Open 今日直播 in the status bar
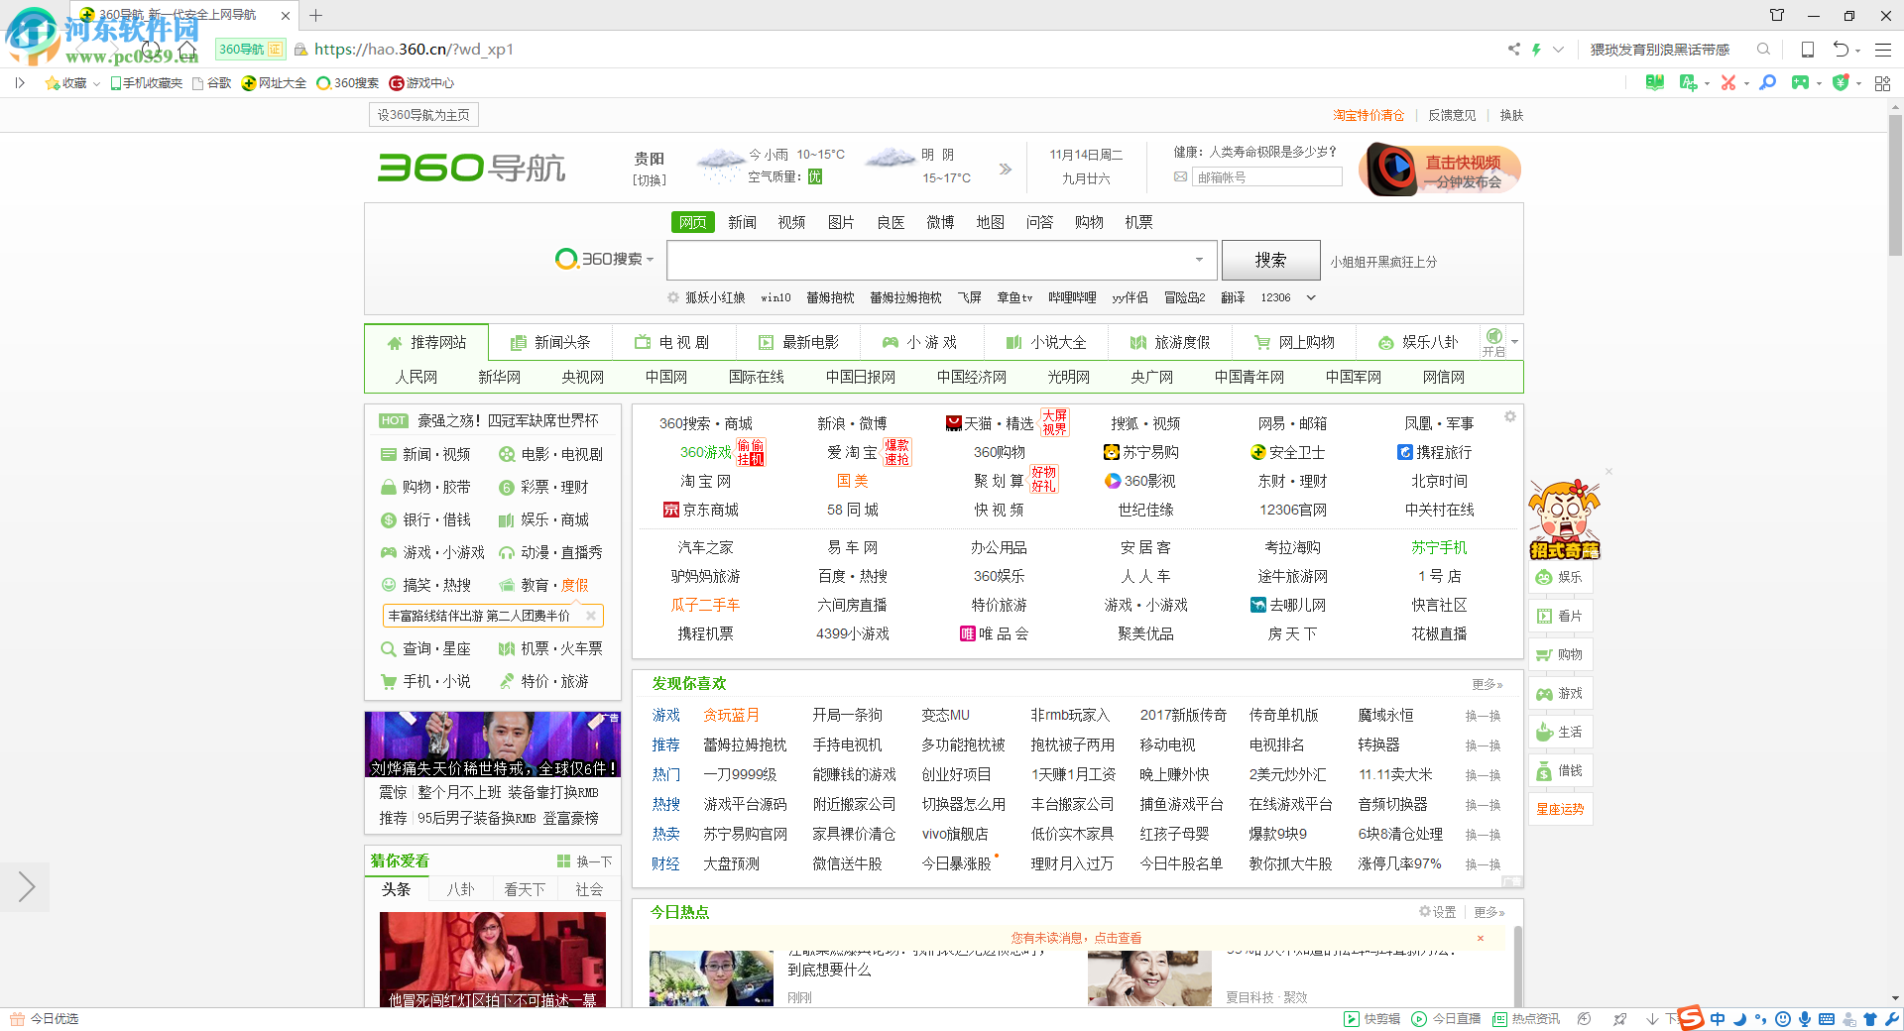The height and width of the screenshot is (1031, 1904). coord(1446,1019)
